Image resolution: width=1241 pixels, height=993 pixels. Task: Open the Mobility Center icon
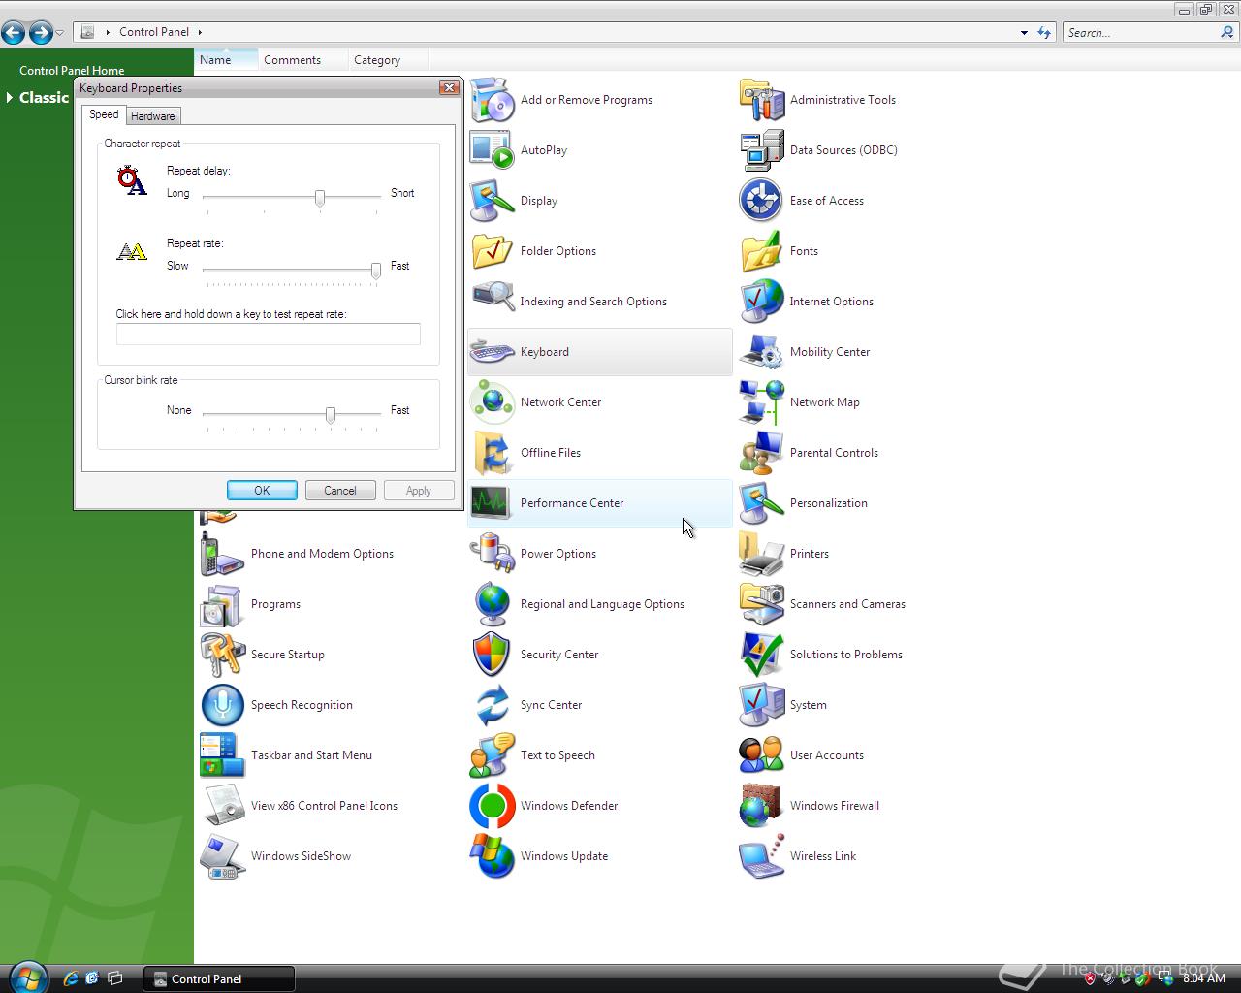coord(762,352)
